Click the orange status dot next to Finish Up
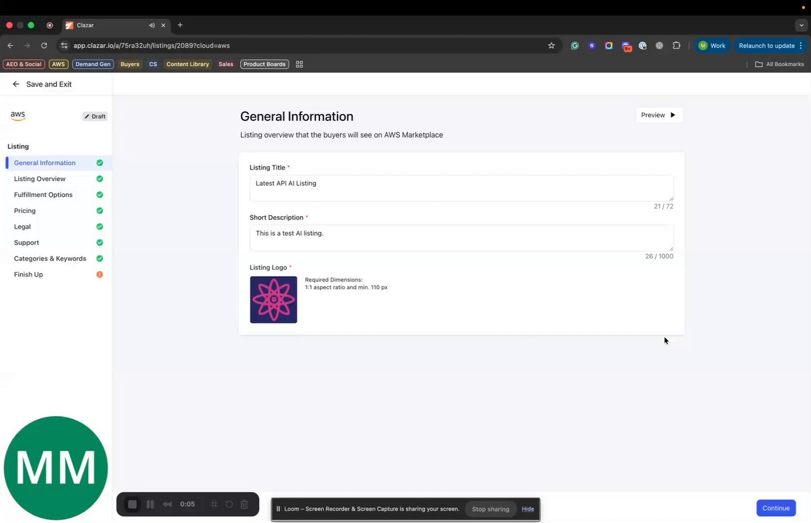The image size is (811, 523). 99,274
